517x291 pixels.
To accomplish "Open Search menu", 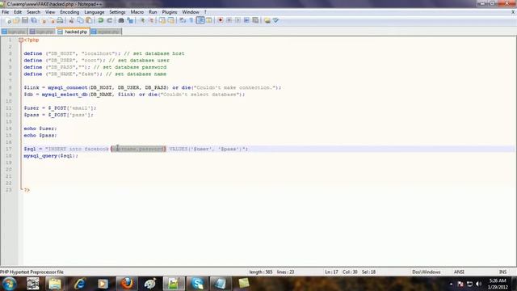I will click(x=33, y=12).
